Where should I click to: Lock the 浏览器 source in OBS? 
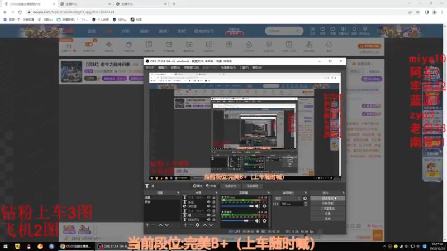click(x=214, y=206)
